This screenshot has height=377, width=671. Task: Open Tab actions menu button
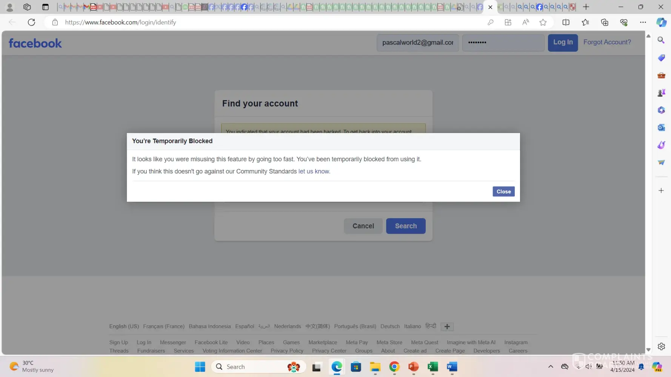45,7
